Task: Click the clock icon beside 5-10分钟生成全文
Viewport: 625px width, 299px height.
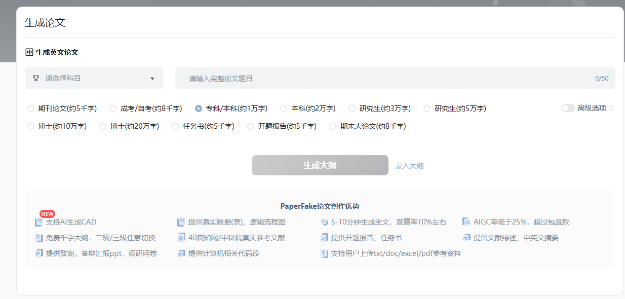Action: click(x=324, y=222)
